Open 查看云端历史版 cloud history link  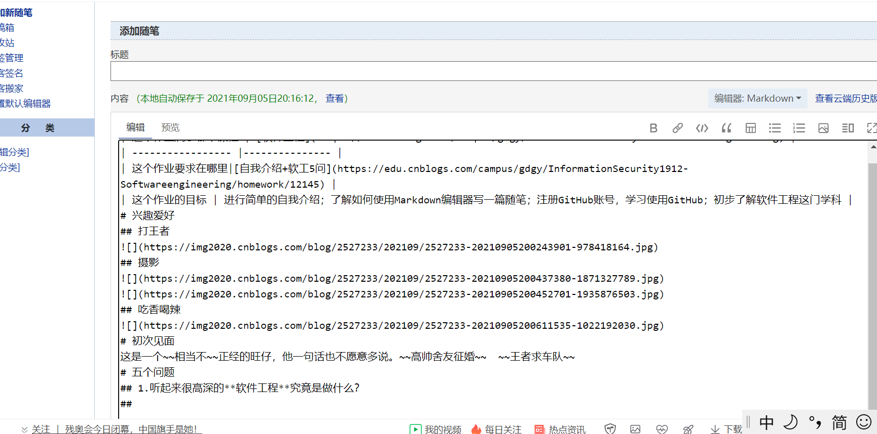tap(846, 98)
